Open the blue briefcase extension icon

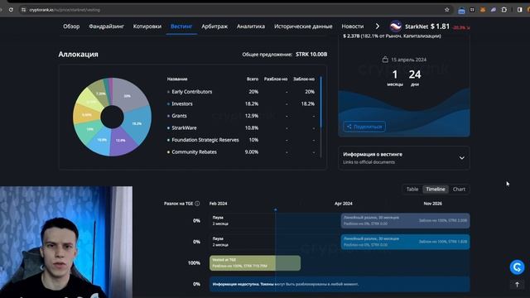[461, 10]
